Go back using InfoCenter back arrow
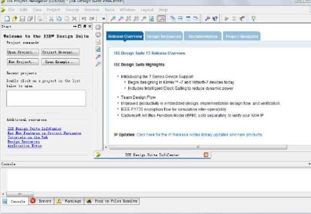Viewport: 311px width, 214px height. [x=98, y=27]
